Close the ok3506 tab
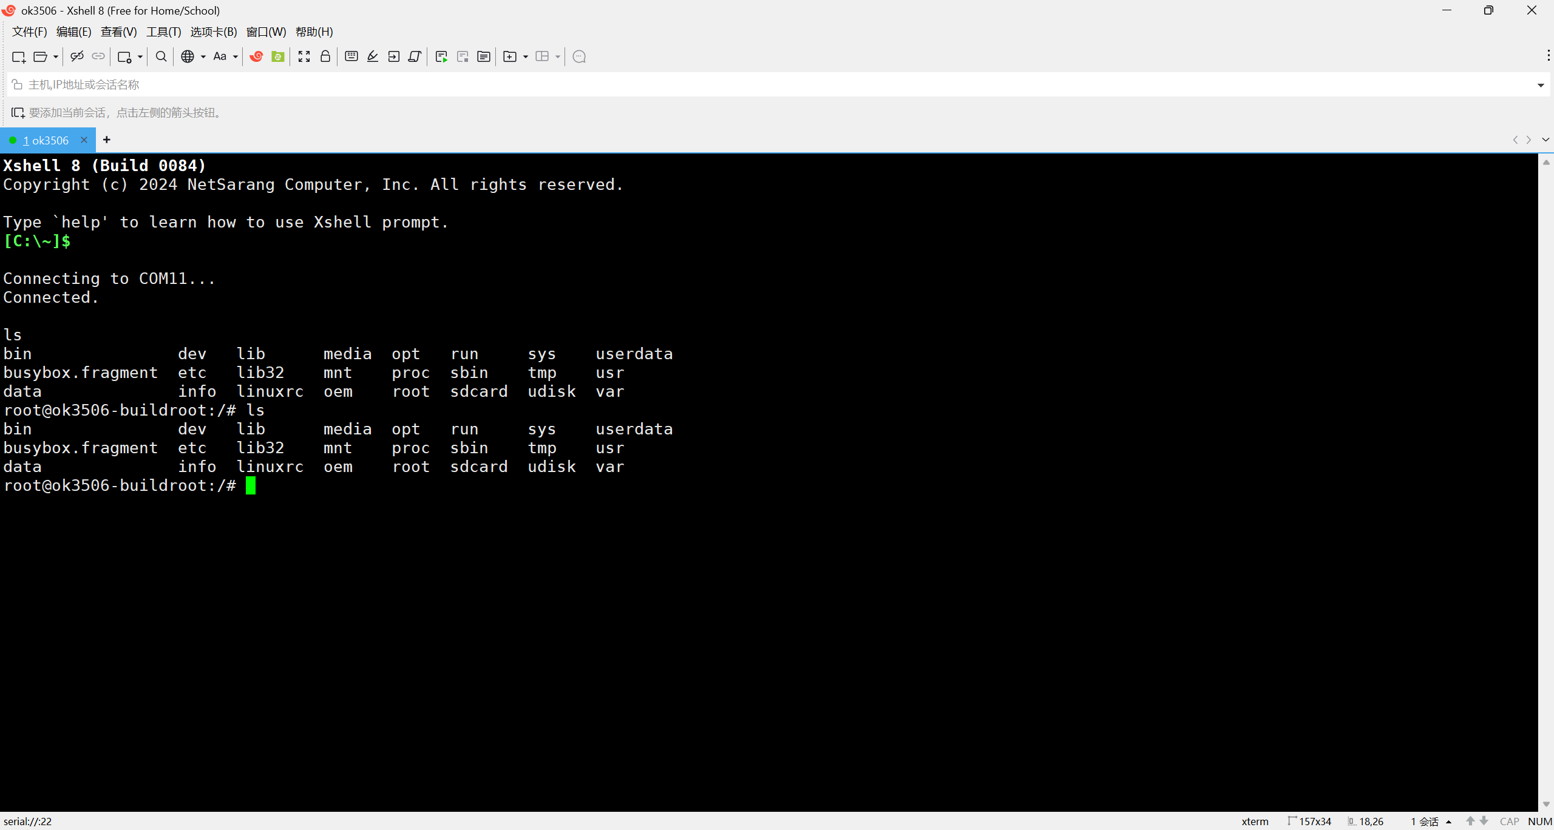The image size is (1554, 830). click(84, 140)
